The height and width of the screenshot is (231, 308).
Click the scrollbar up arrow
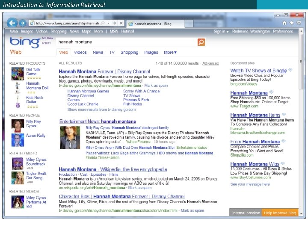[x=301, y=31]
